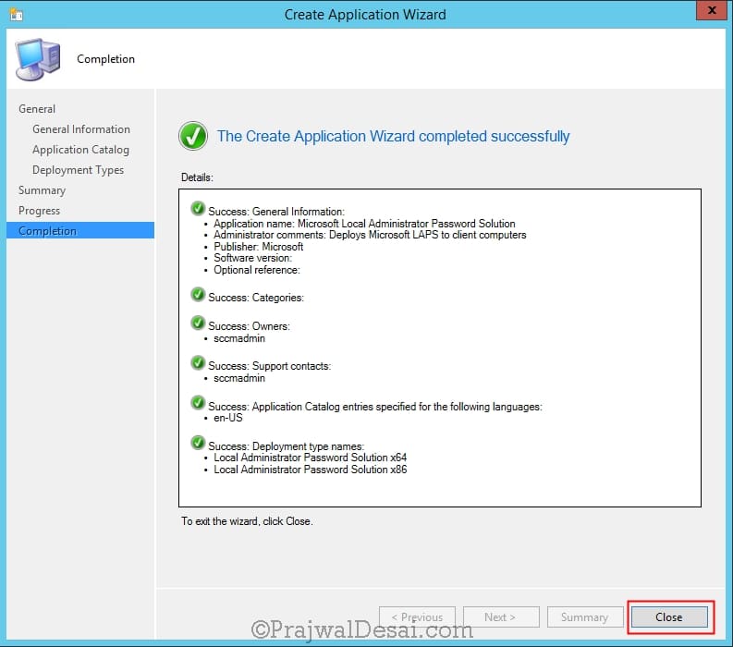Select the Progress step in sidebar
The height and width of the screenshot is (647, 733).
click(39, 211)
